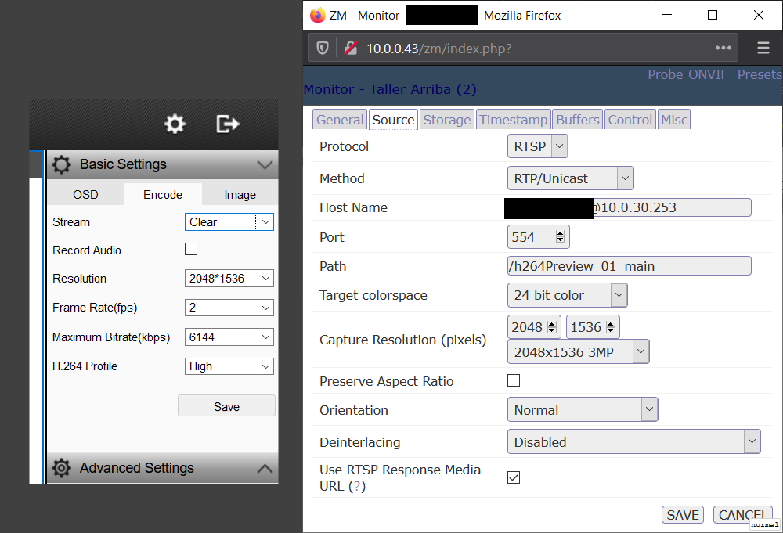Screen dimensions: 783x533
Task: Click Firefox address bar URL
Action: coord(439,49)
